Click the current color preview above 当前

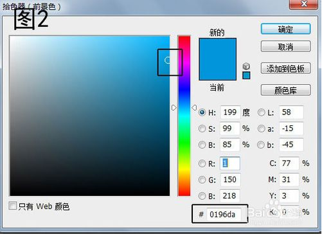(218, 69)
